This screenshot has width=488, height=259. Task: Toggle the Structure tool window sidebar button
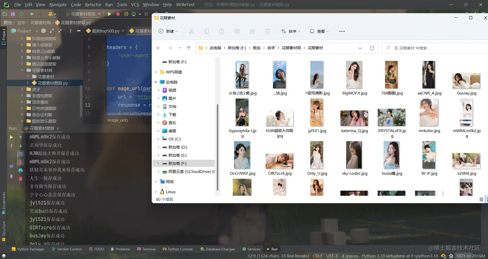pyautogui.click(x=4, y=231)
